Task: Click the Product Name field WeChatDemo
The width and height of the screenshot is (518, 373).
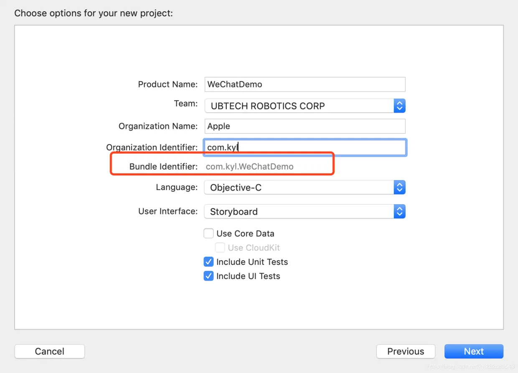Action: click(x=305, y=84)
